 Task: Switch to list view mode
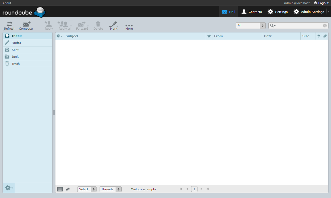point(60,189)
